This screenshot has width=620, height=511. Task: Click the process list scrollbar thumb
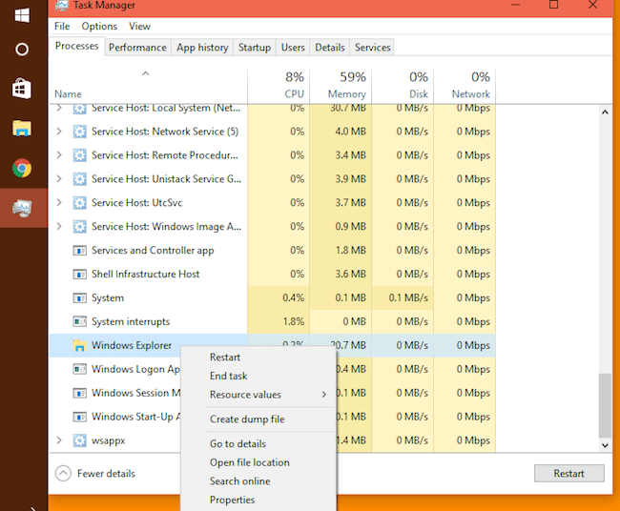pos(605,405)
